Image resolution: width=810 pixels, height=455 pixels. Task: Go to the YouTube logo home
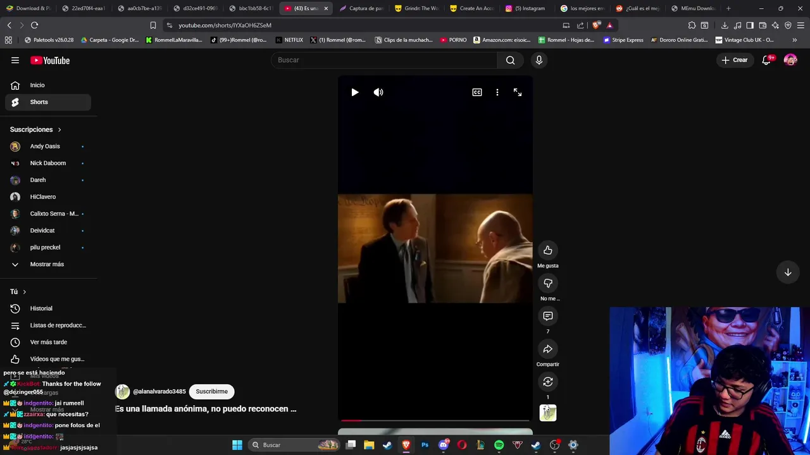coord(50,61)
